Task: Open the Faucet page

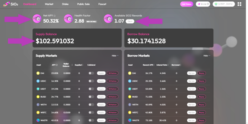Action: pyautogui.click(x=102, y=4)
